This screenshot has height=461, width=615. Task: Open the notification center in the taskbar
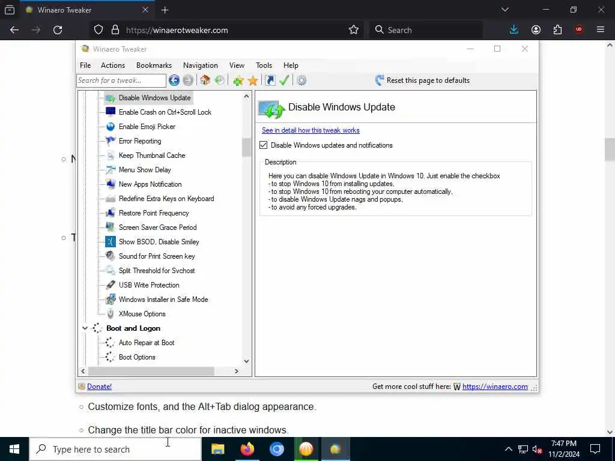coord(595,449)
